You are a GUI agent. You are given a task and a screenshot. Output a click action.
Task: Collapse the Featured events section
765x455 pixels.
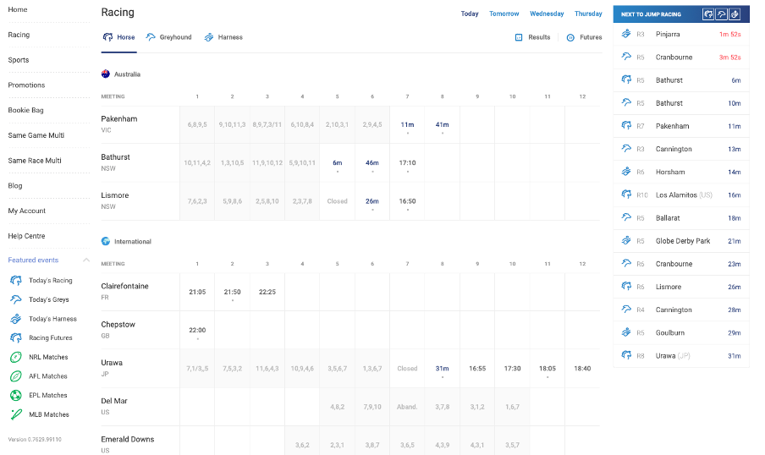85,260
